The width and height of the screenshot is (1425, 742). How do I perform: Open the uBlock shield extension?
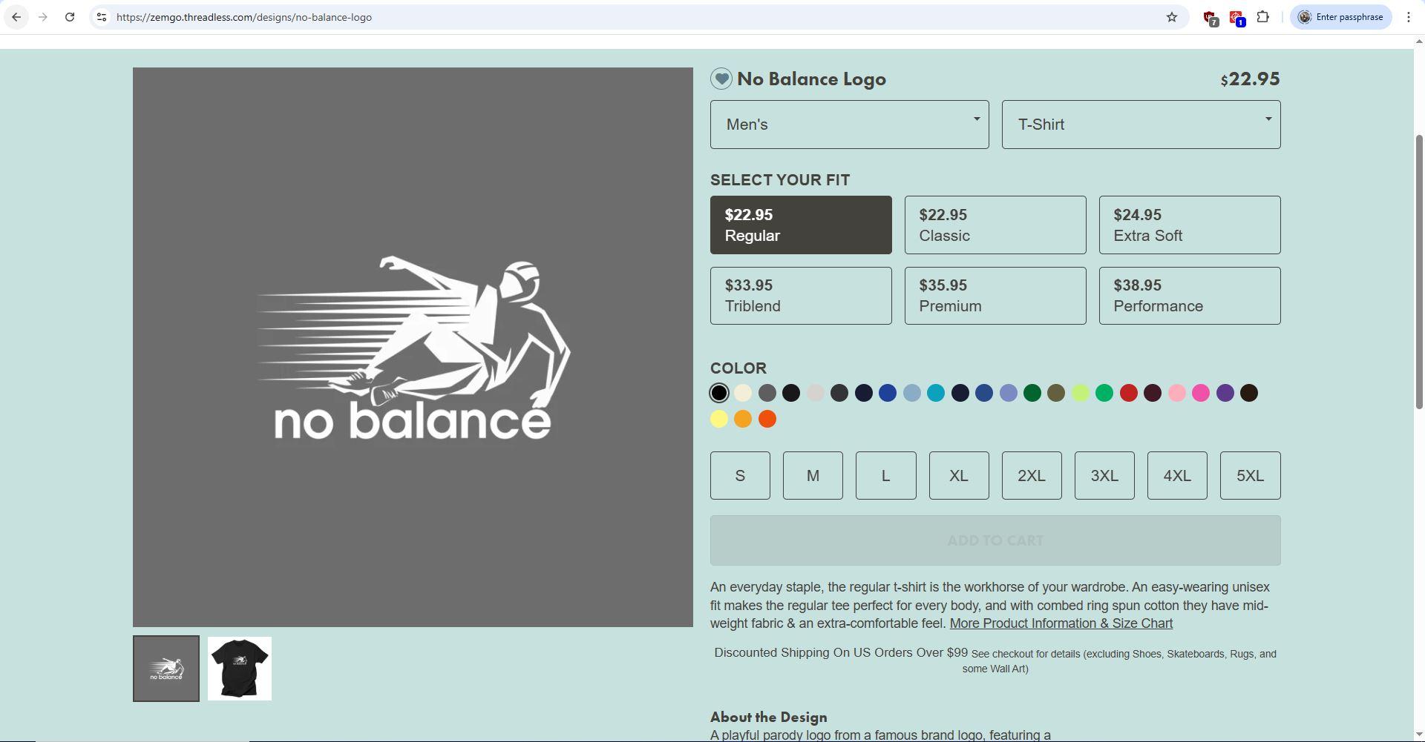pyautogui.click(x=1210, y=18)
